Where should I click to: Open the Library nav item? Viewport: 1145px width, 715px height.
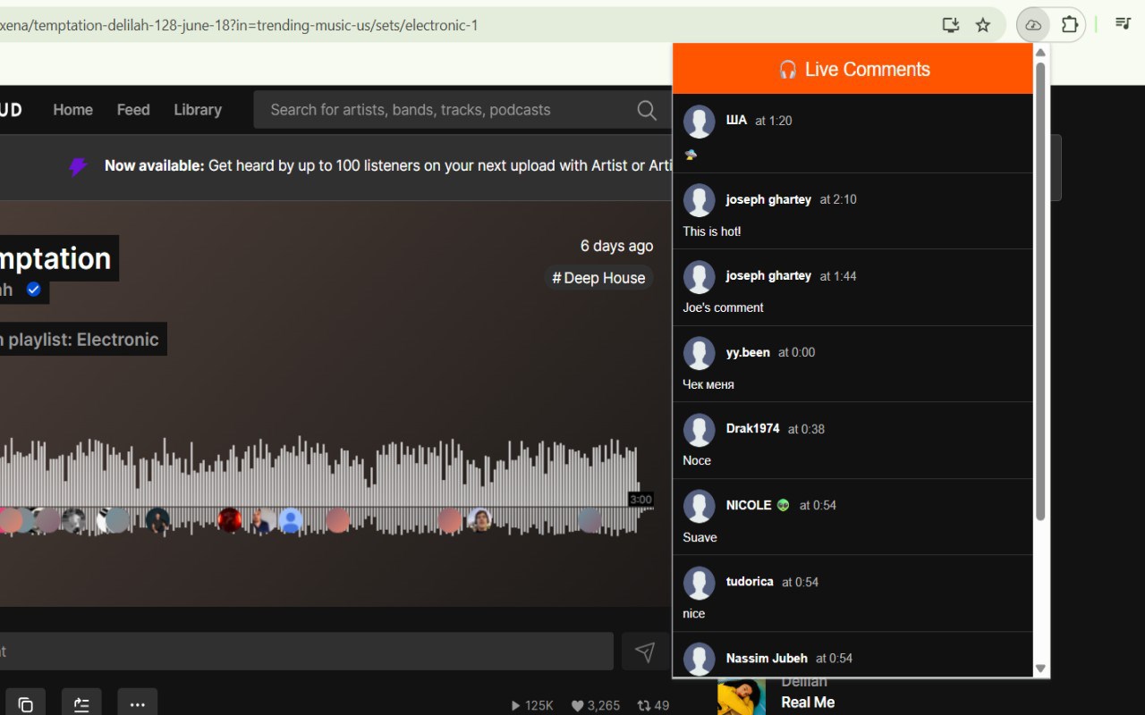pos(198,110)
